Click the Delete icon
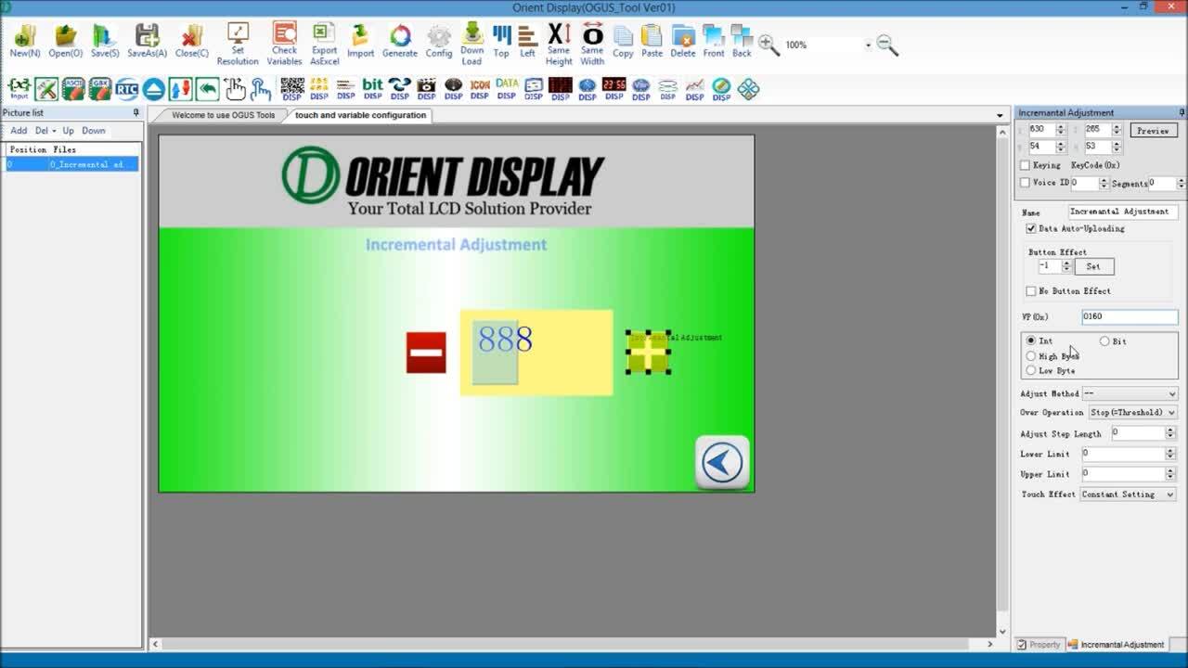 (x=683, y=42)
